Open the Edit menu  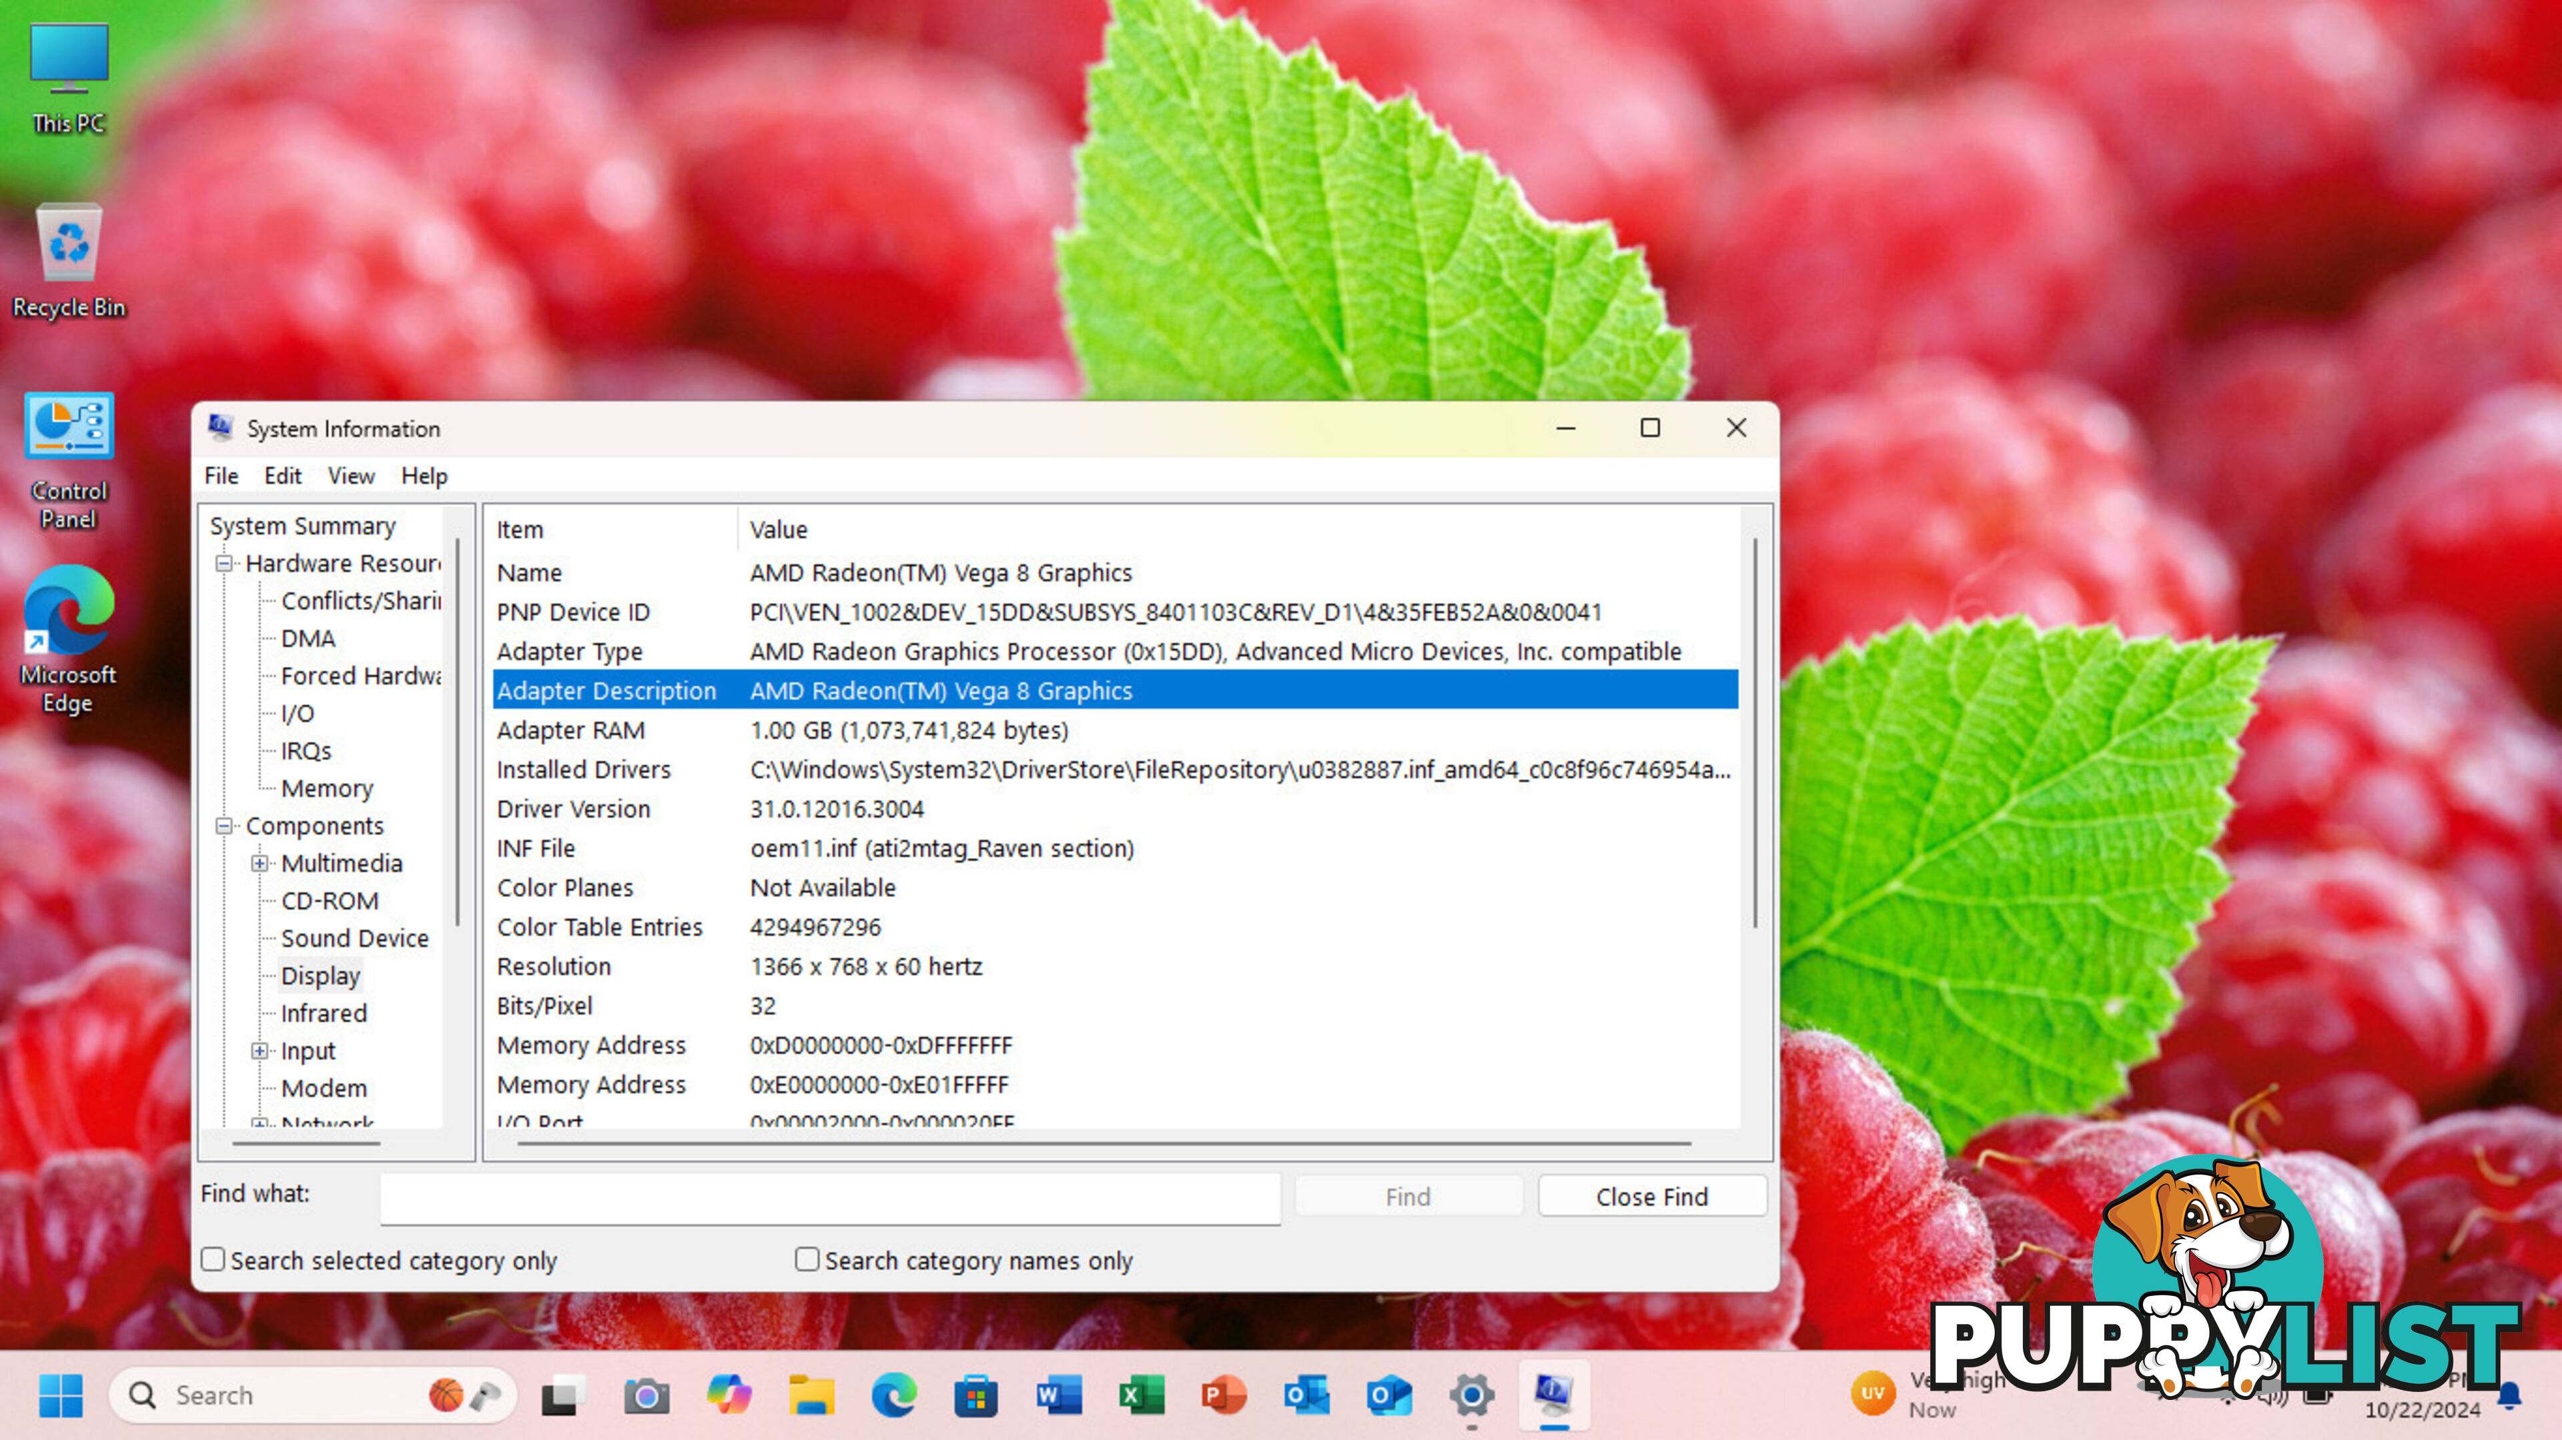point(282,476)
